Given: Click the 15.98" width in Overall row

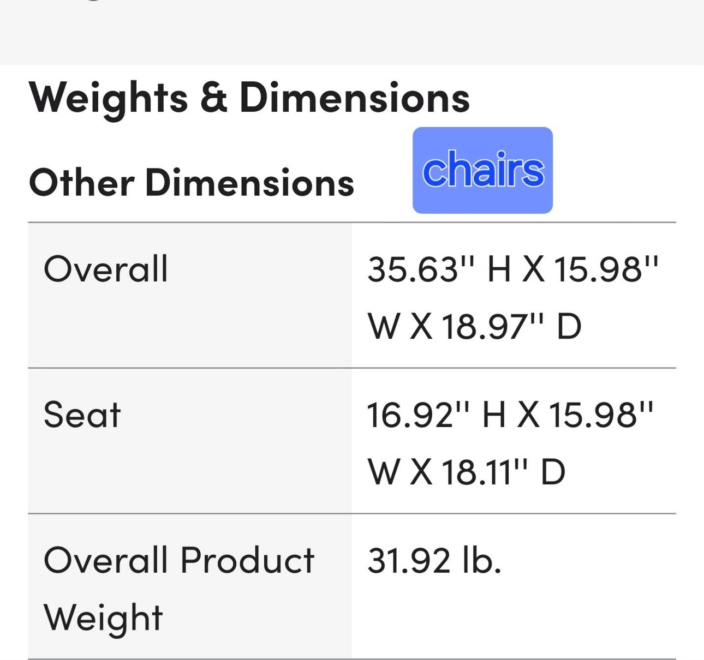Looking at the screenshot, I should pyautogui.click(x=606, y=269).
